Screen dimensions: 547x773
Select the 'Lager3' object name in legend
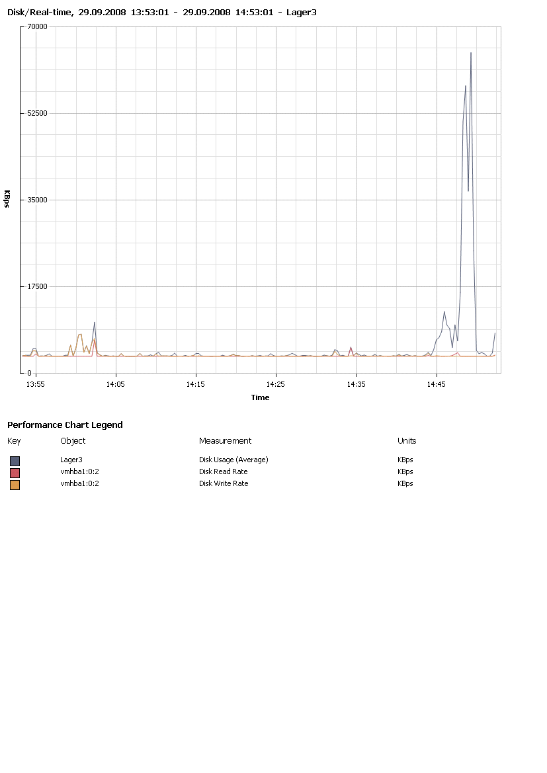71,460
